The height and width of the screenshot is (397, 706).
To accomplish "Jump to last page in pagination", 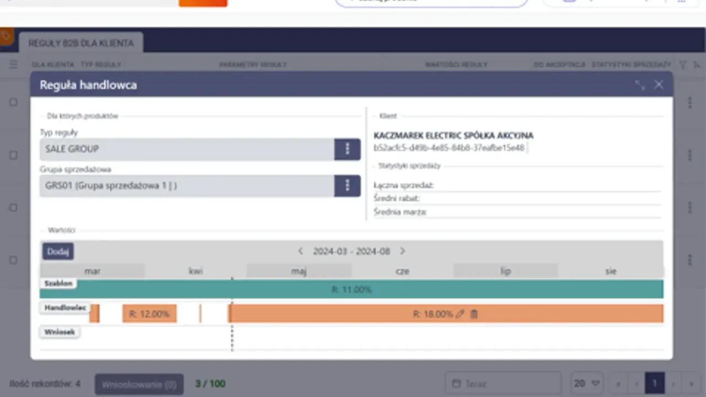I will 691,383.
